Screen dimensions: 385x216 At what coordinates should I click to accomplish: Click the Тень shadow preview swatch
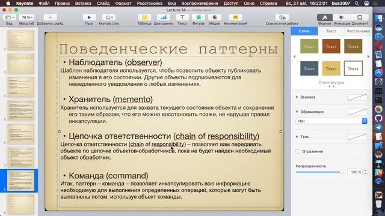(x=357, y=137)
